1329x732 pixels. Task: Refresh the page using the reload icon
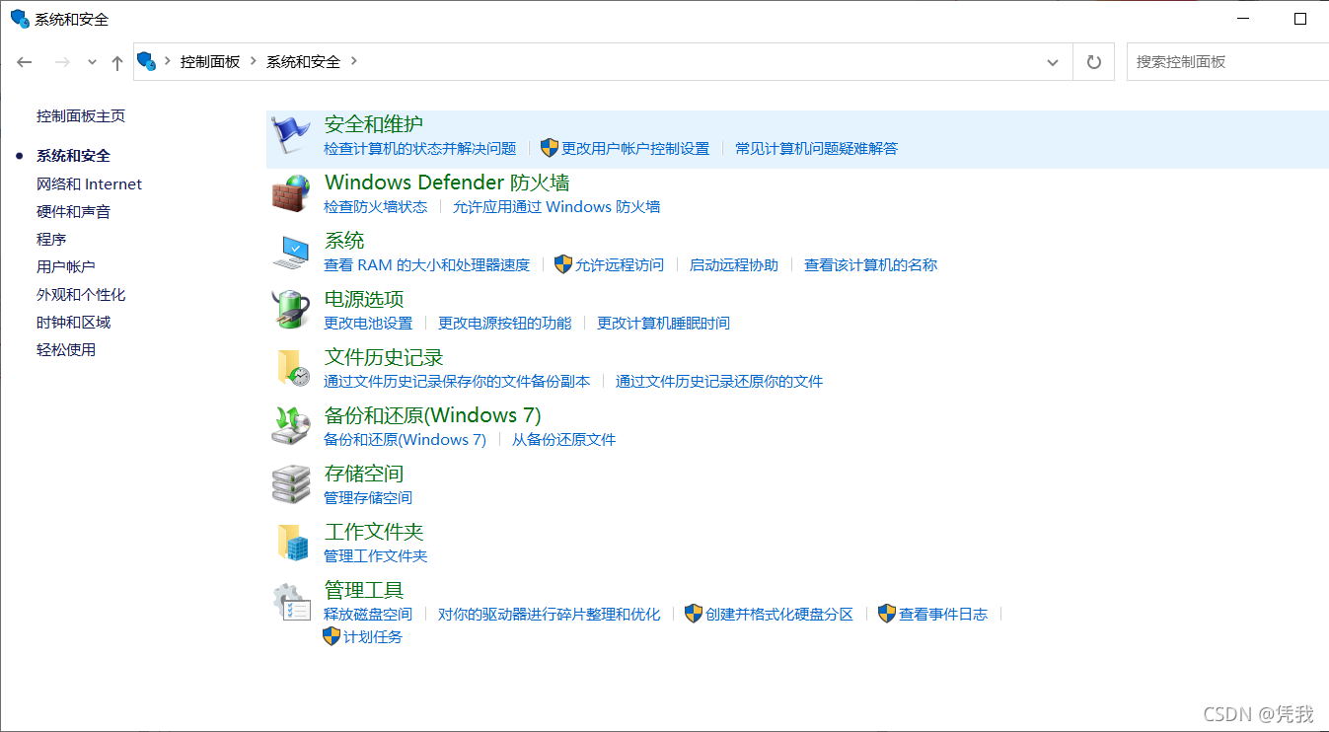tap(1093, 61)
